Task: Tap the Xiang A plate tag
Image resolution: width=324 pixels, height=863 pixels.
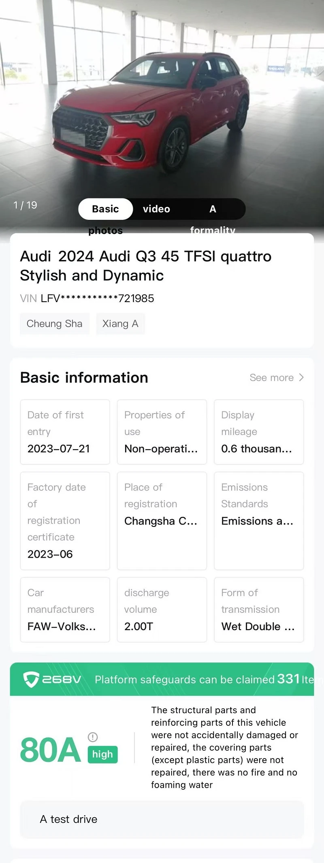Action: 120,324
